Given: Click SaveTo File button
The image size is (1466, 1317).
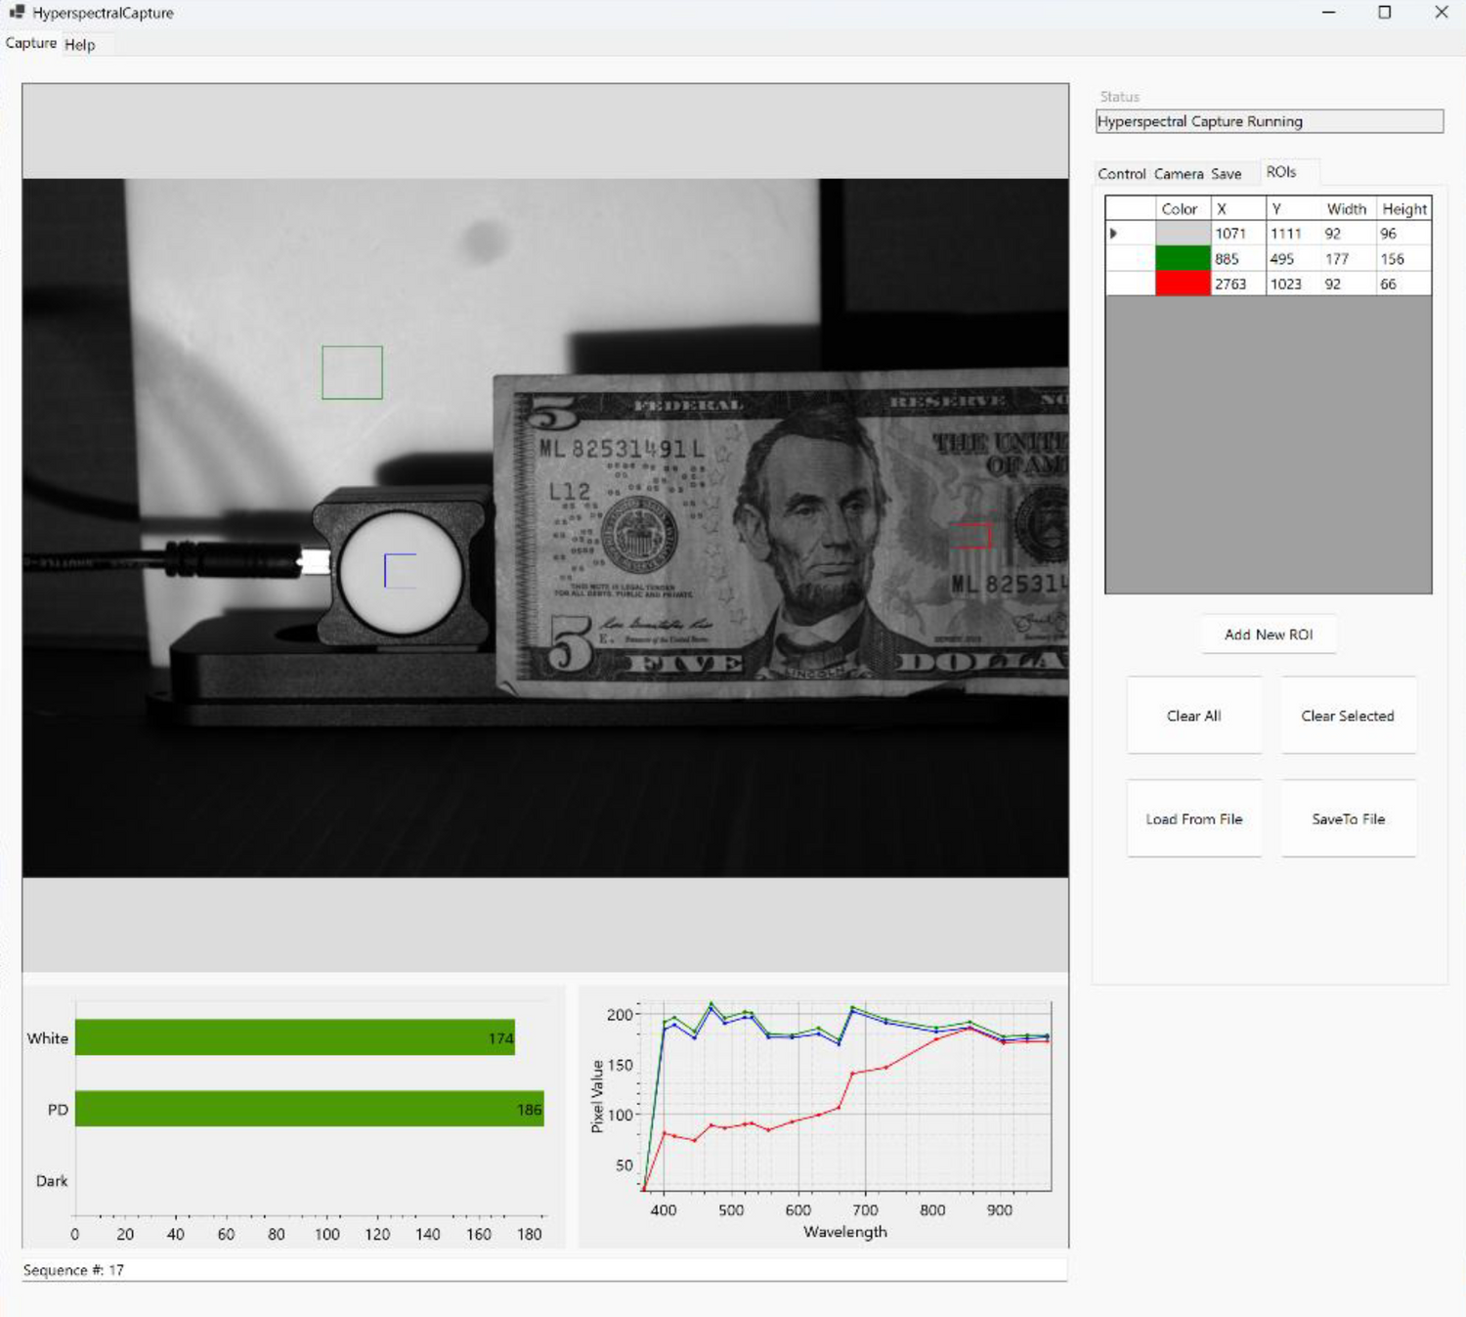Looking at the screenshot, I should 1348,819.
